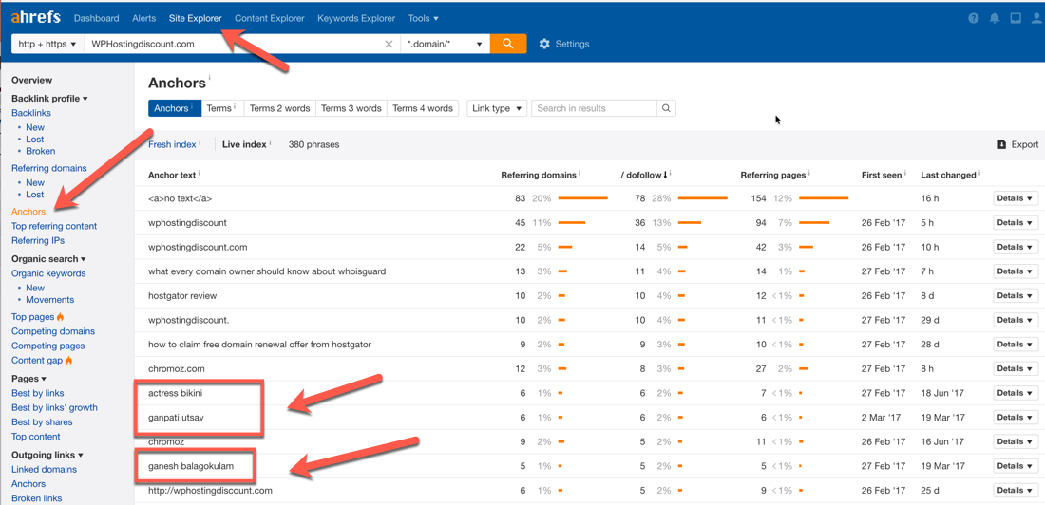The height and width of the screenshot is (505, 1045).
Task: Open Referring IPs in sidebar
Action: 38,240
